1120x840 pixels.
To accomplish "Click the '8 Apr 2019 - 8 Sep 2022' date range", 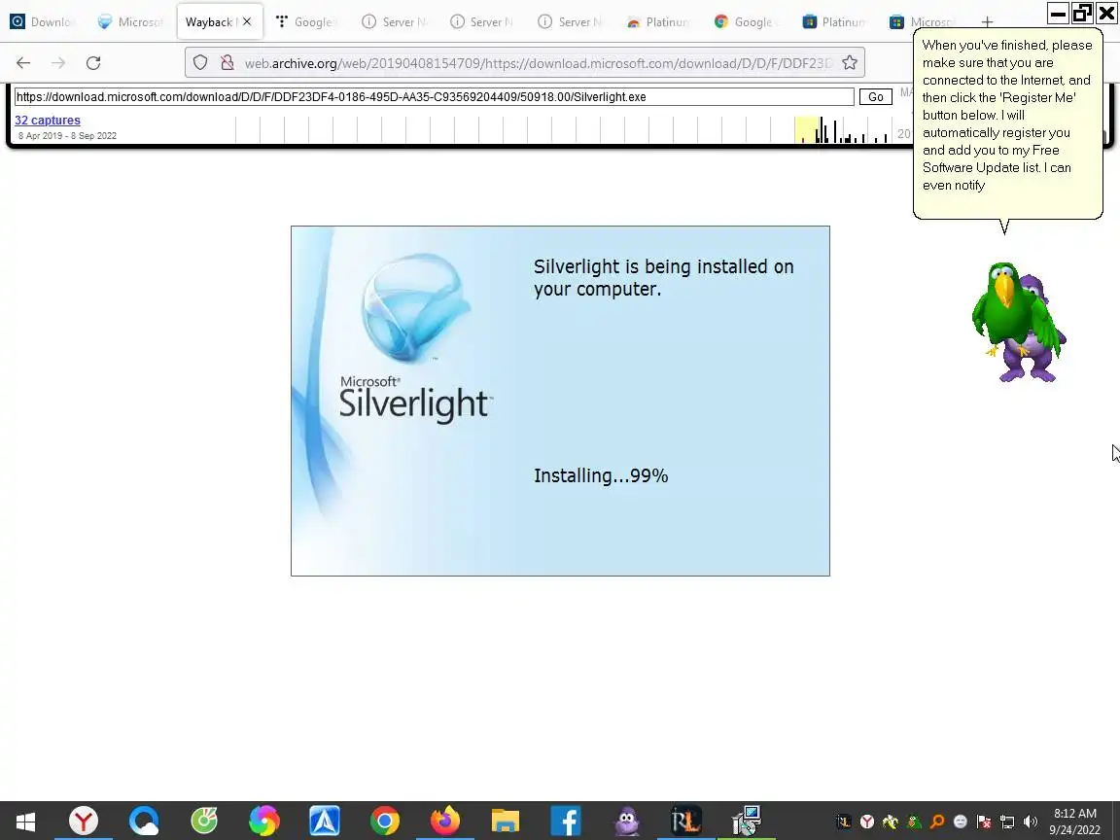I will tap(67, 136).
